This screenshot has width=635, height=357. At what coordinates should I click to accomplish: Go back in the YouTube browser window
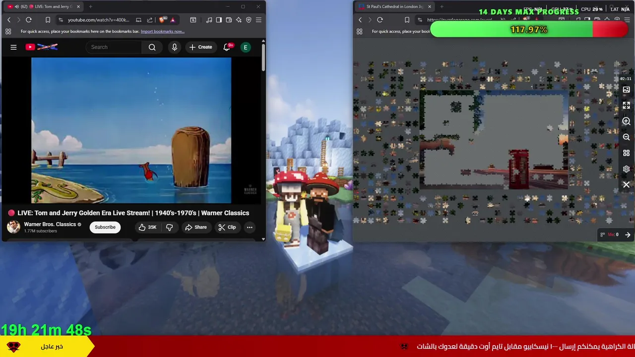[8, 20]
